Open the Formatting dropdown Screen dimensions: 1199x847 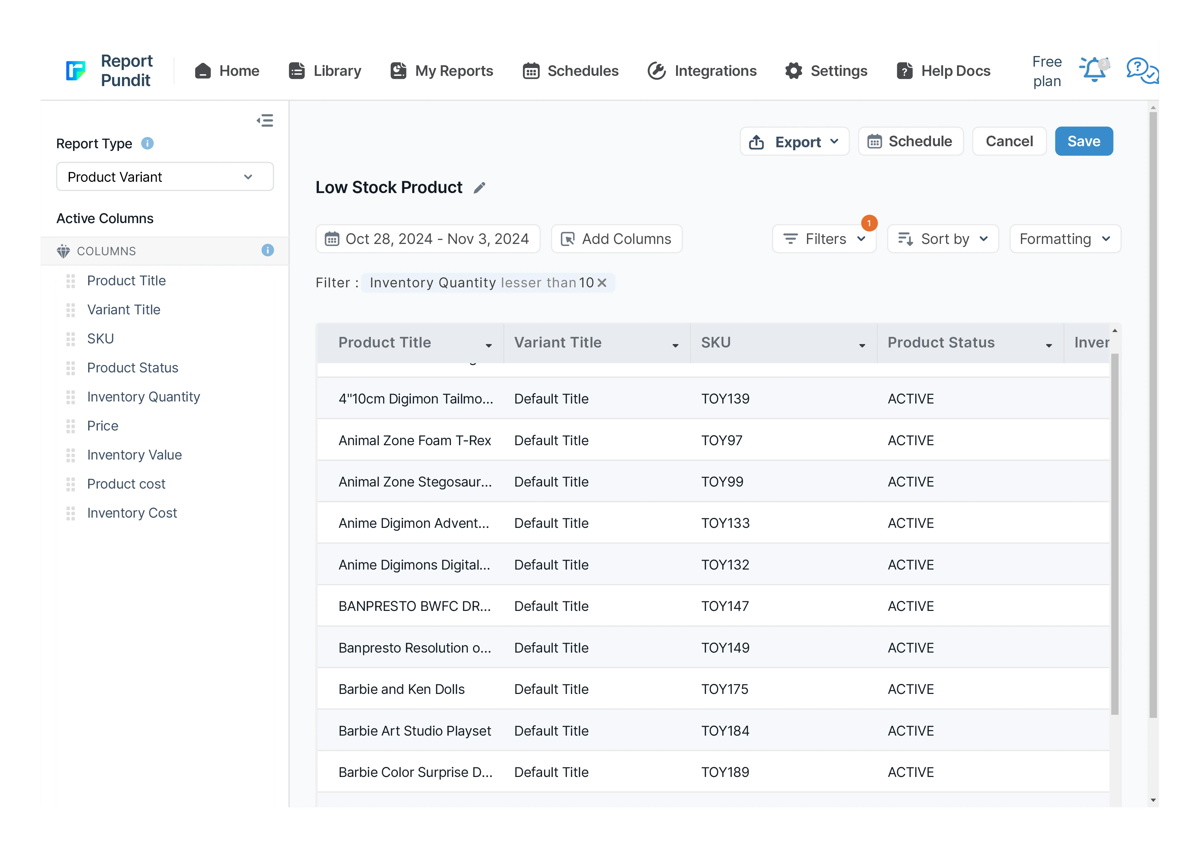click(1065, 239)
